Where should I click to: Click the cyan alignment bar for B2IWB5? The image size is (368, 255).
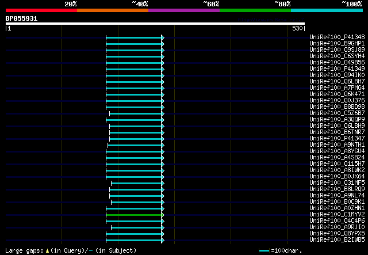click(135, 241)
